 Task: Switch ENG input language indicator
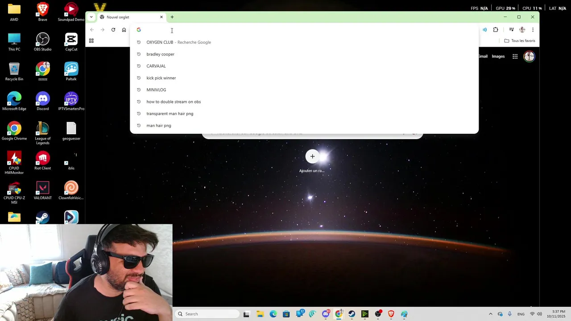(x=521, y=314)
